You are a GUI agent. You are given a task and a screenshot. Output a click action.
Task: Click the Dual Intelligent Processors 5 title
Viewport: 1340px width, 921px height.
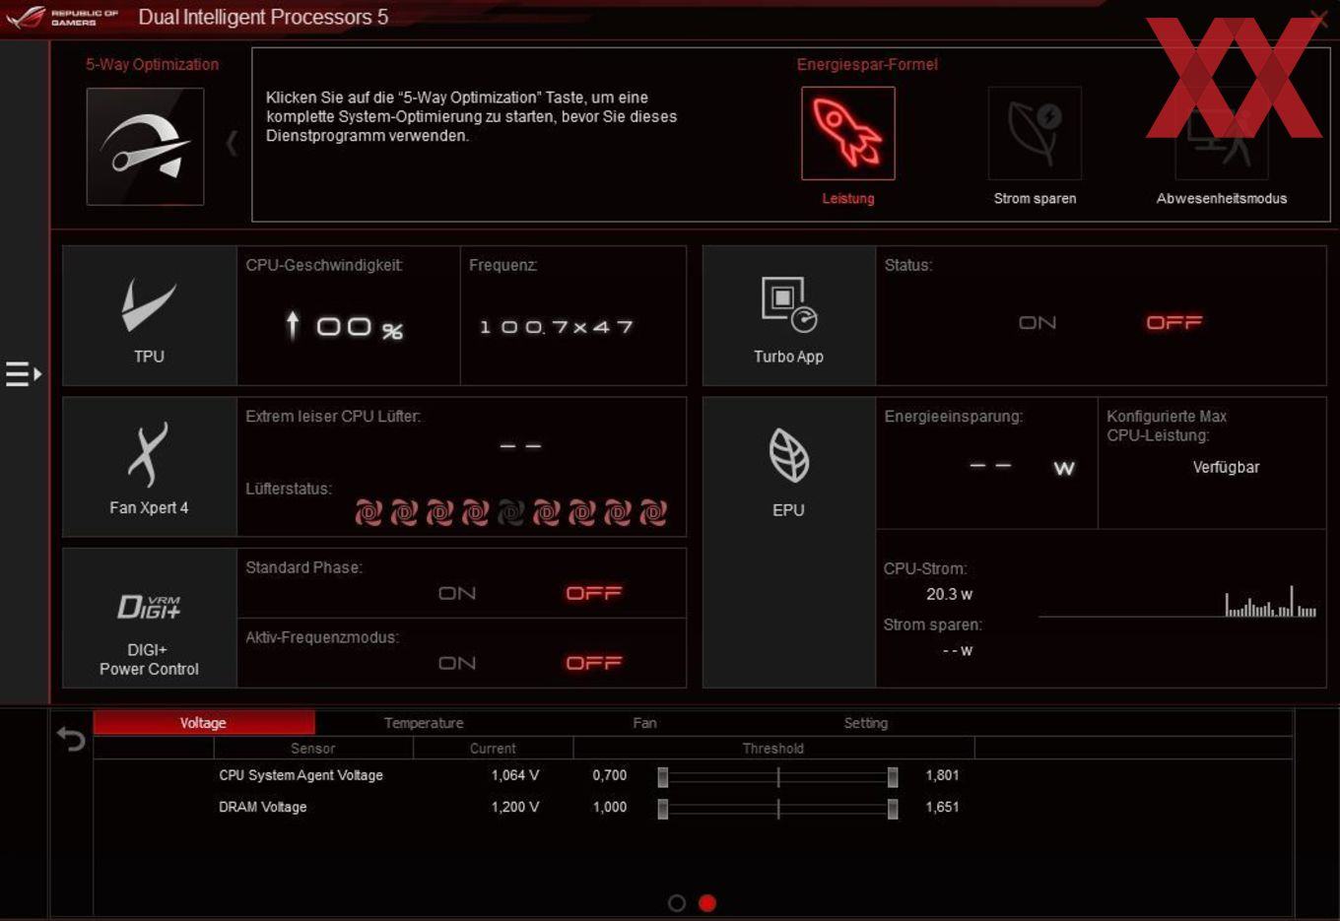263,17
